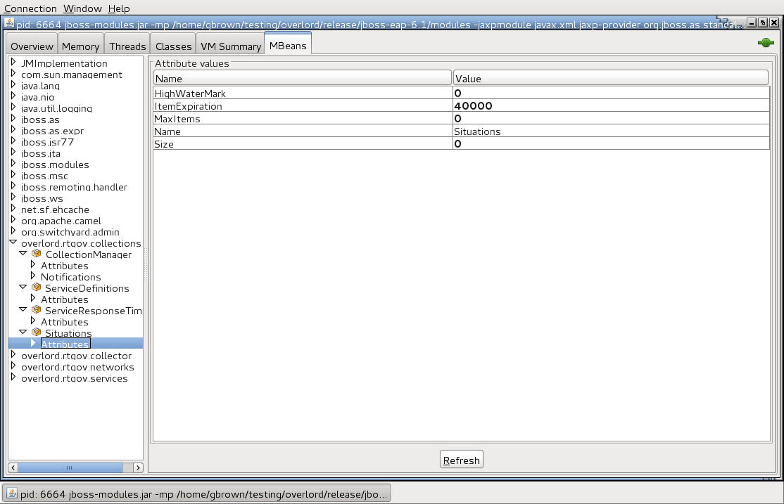Collapse the Situations tree node
The width and height of the screenshot is (784, 504).
(23, 332)
